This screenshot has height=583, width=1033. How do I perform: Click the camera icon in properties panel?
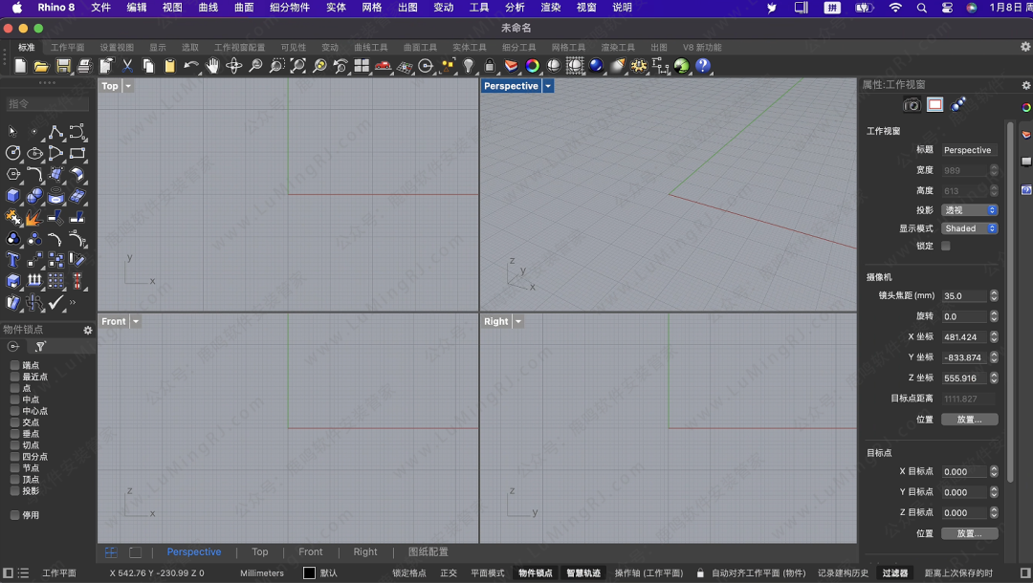912,104
